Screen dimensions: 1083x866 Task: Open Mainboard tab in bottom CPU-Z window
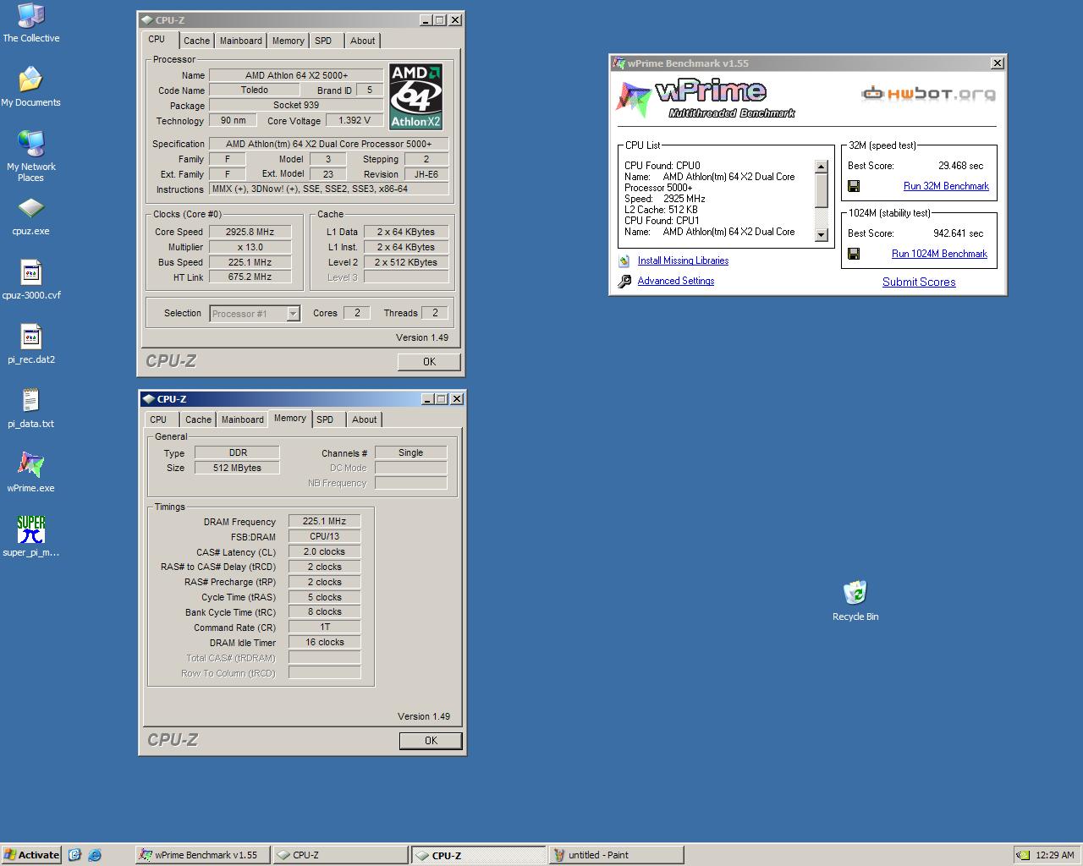[x=243, y=419]
